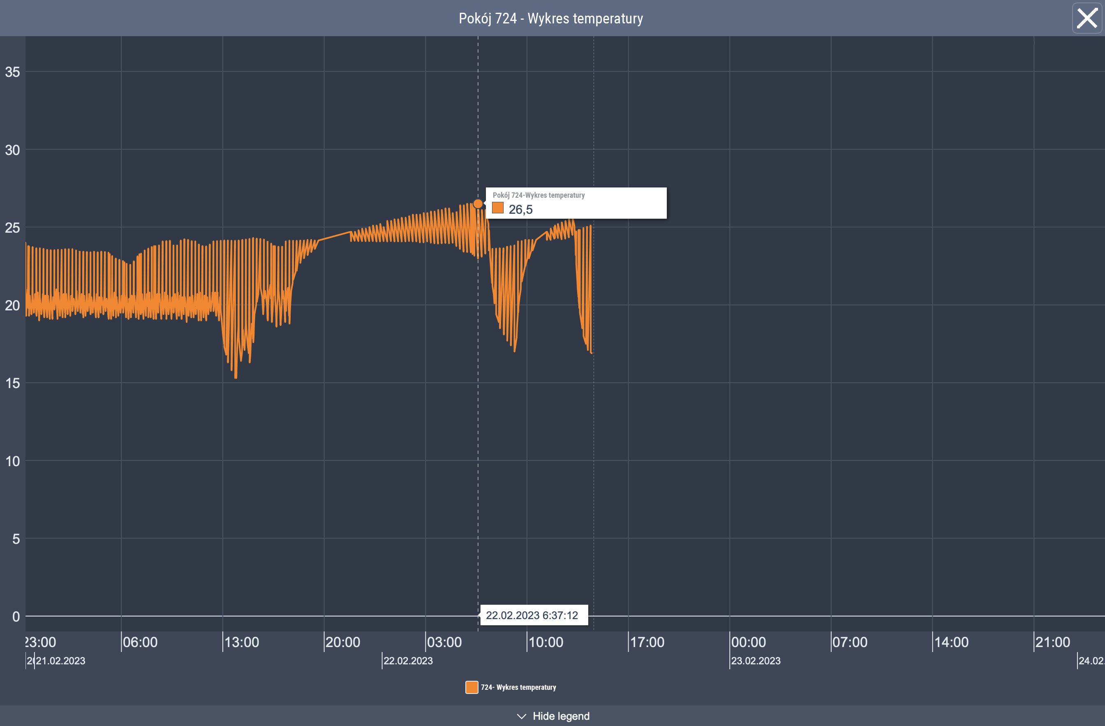Click the 21.02.2023 date axis label

61,661
